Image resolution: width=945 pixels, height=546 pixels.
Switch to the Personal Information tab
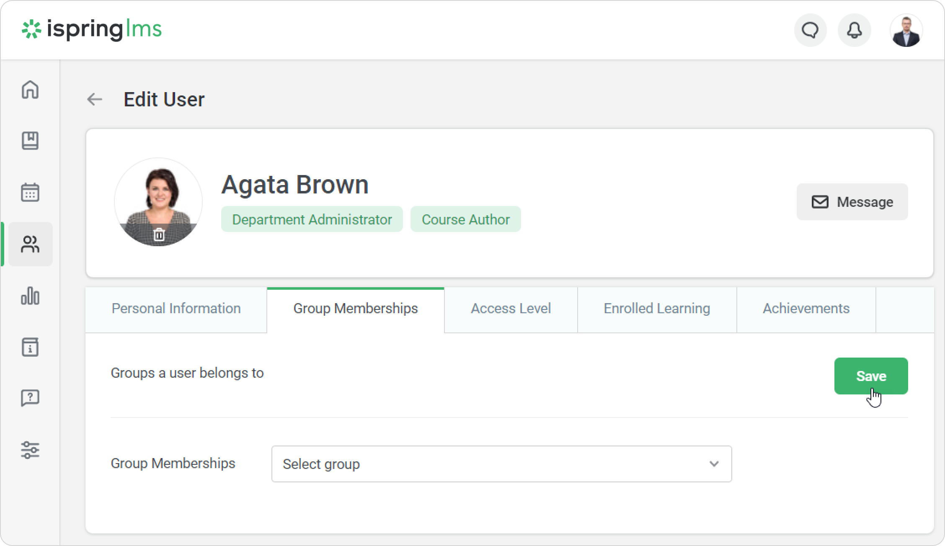pyautogui.click(x=176, y=309)
